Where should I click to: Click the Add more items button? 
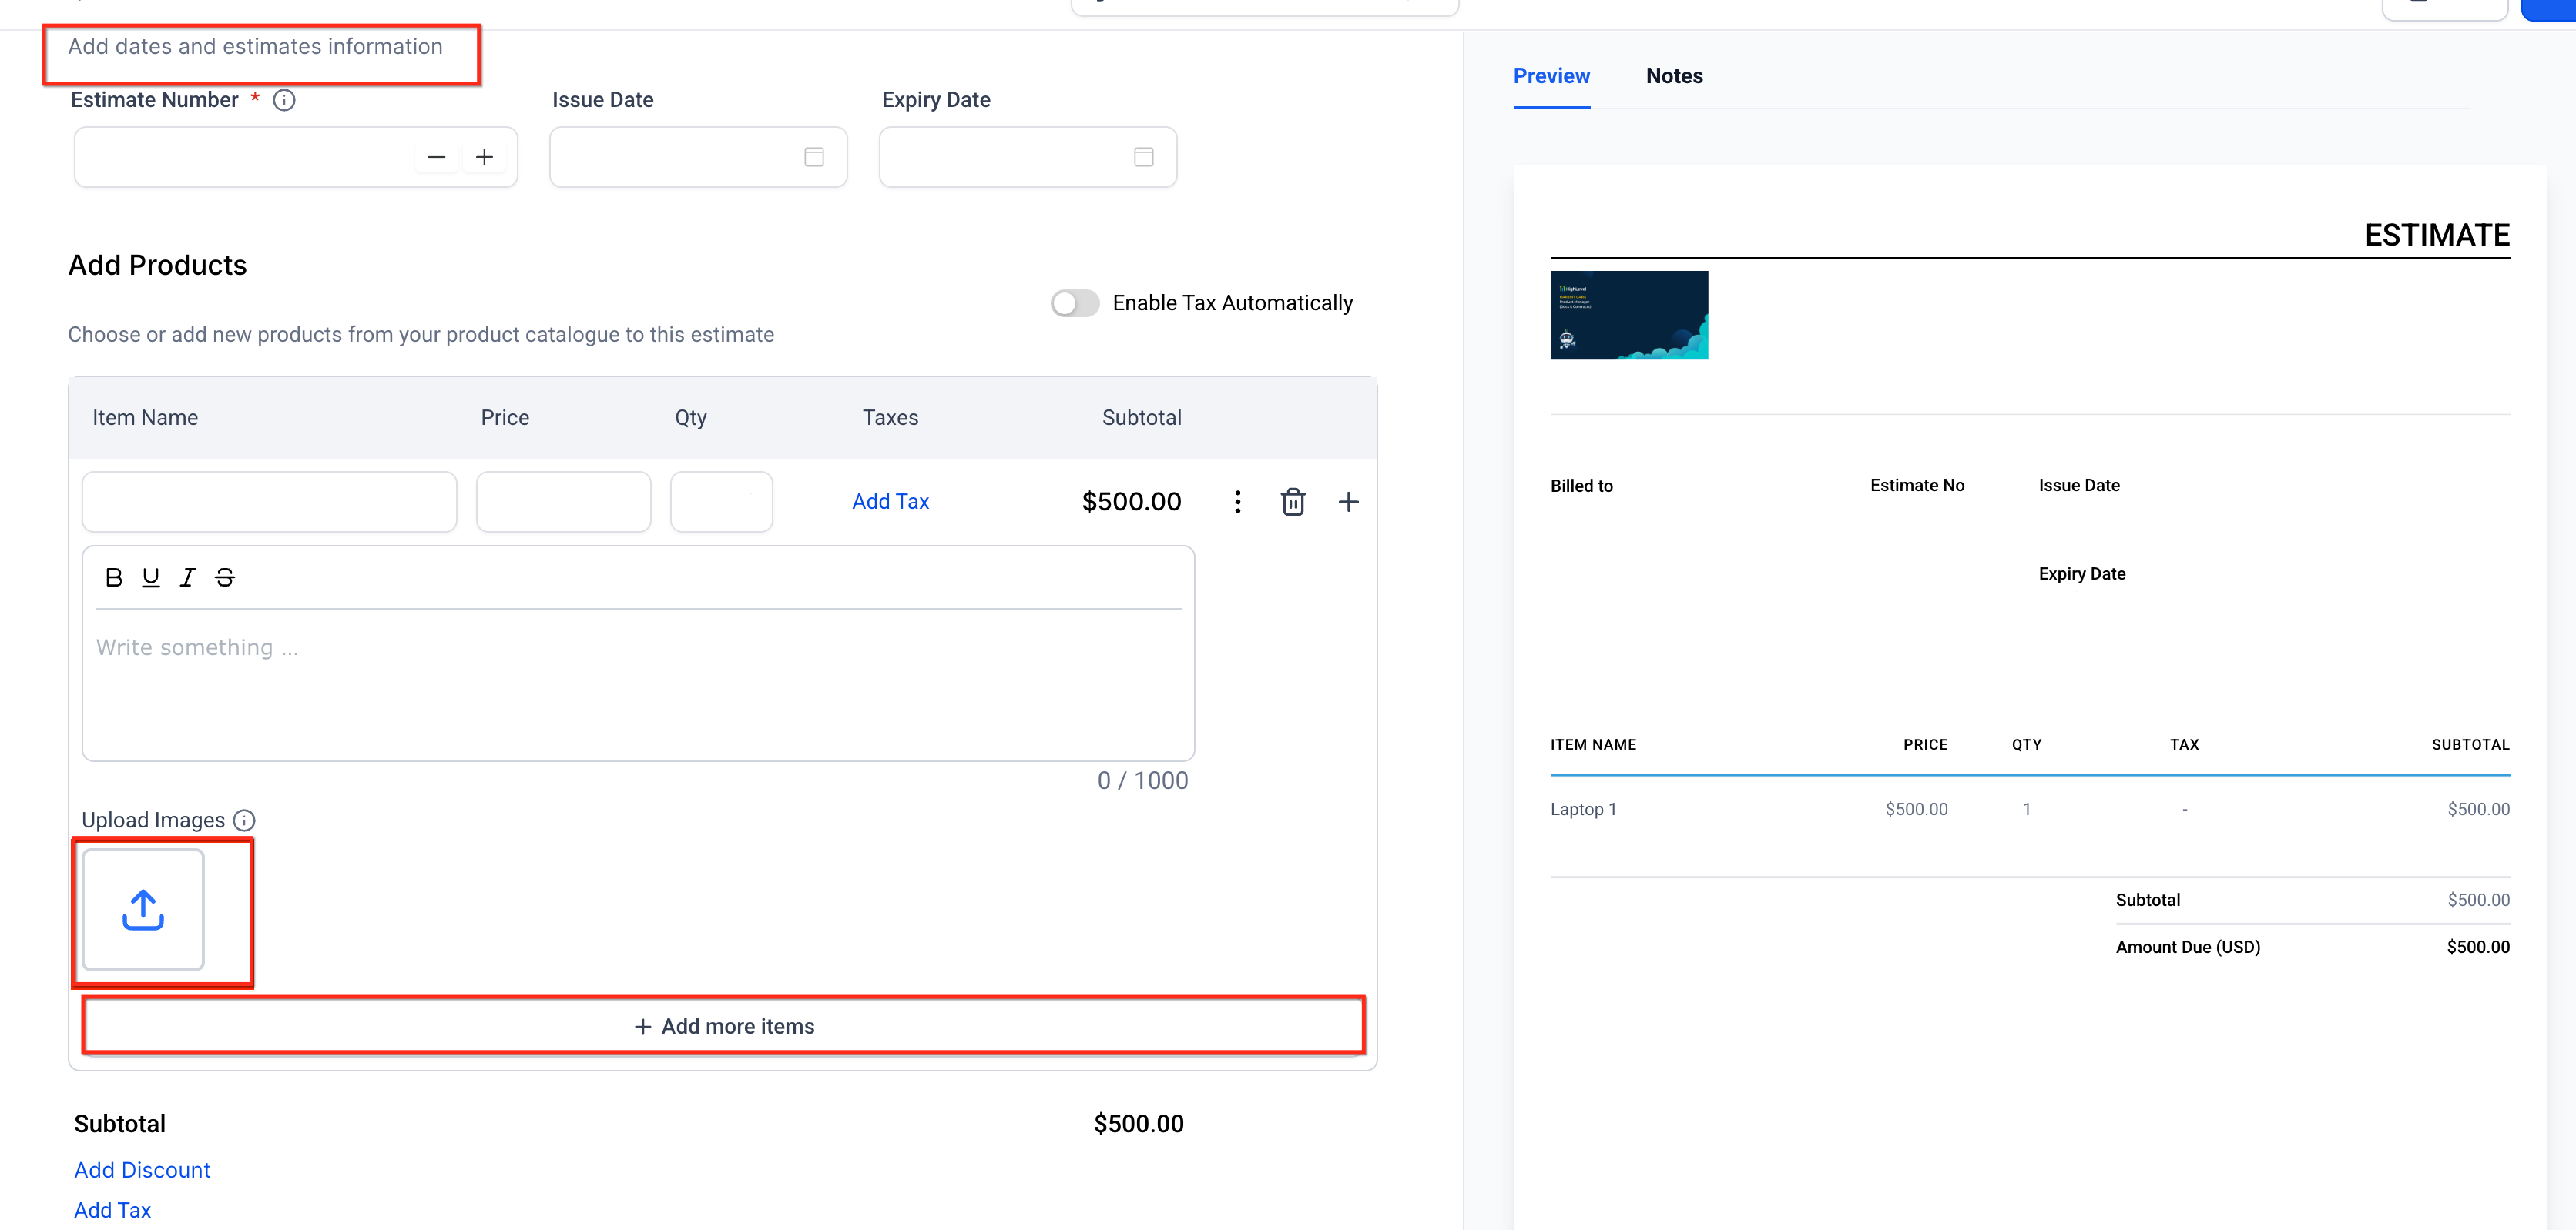click(x=724, y=1026)
